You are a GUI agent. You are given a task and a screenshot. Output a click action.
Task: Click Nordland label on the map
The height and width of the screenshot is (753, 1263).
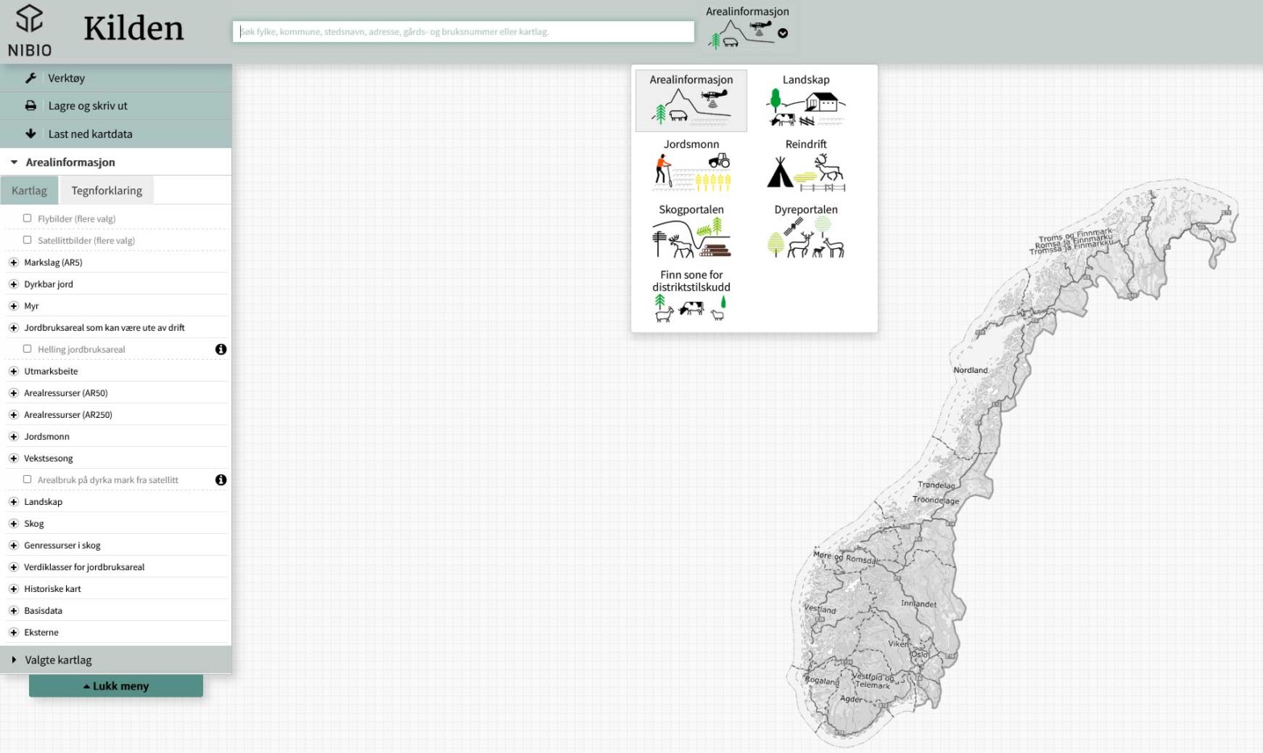point(971,370)
